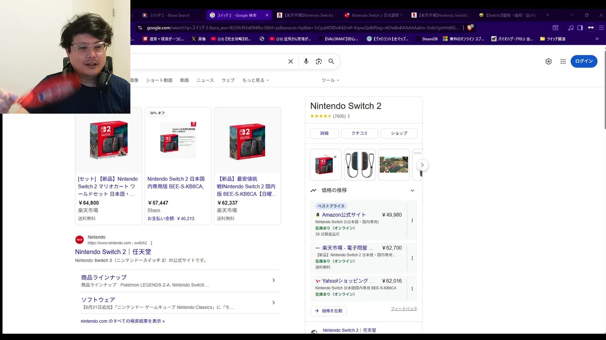This screenshot has height=340, width=606.
Task: Open the music note playlist icon in toolbar
Action: tap(570, 28)
